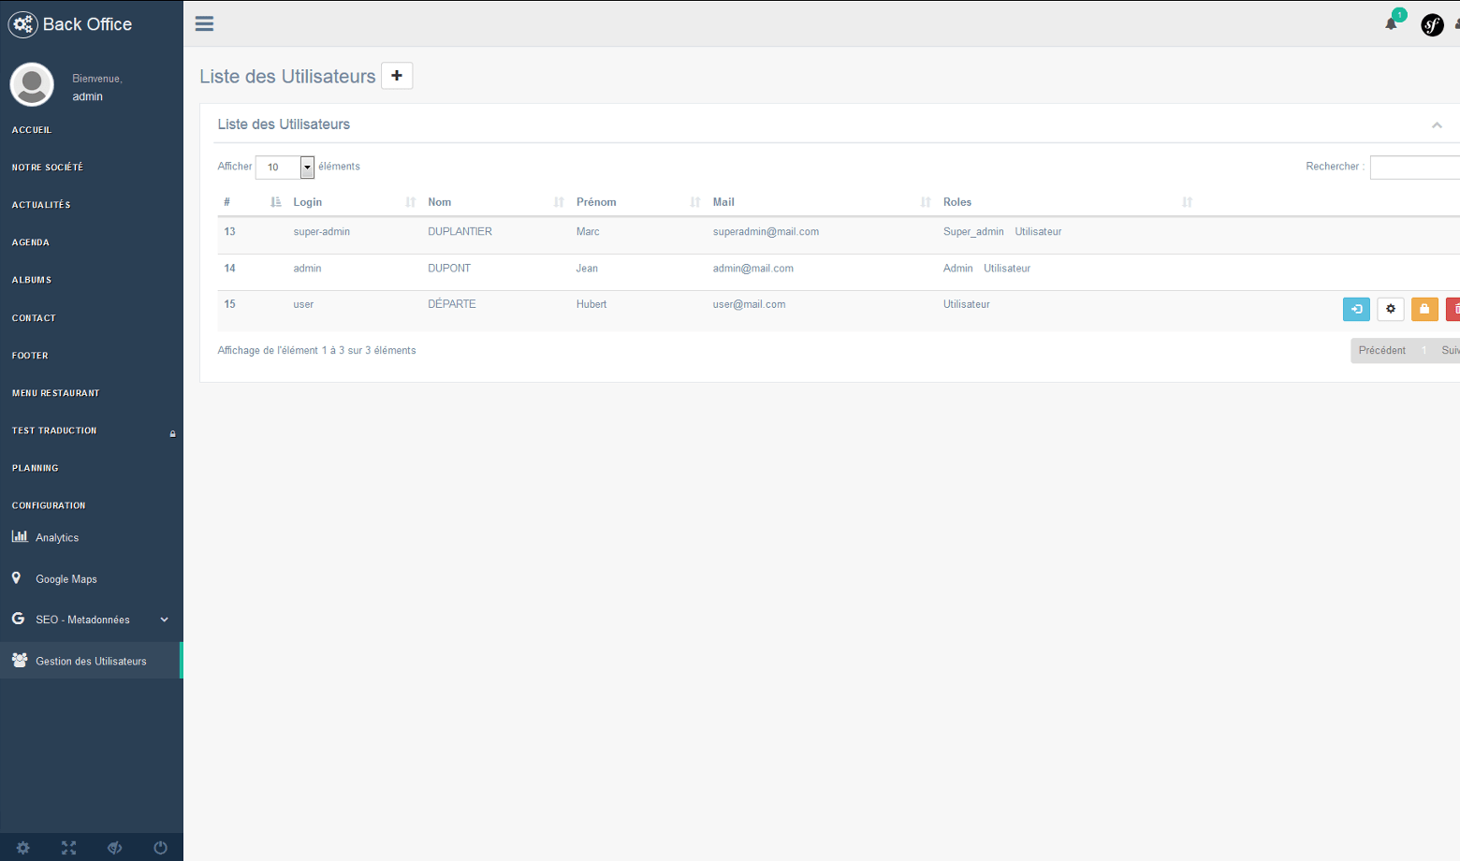Click the sidebar bottom settings gear
This screenshot has width=1460, height=861.
pos(23,848)
